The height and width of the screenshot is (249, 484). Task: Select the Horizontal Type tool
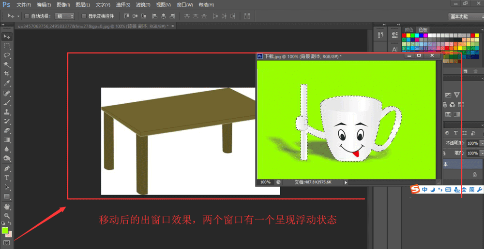tap(7, 178)
